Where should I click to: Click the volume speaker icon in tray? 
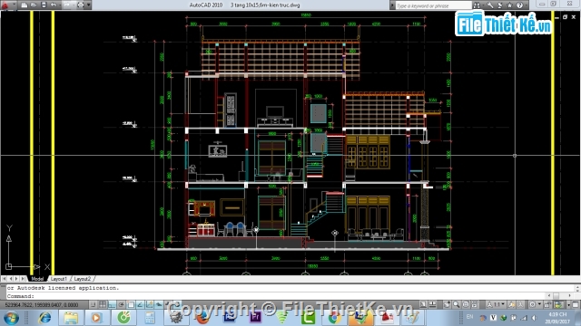point(535,318)
